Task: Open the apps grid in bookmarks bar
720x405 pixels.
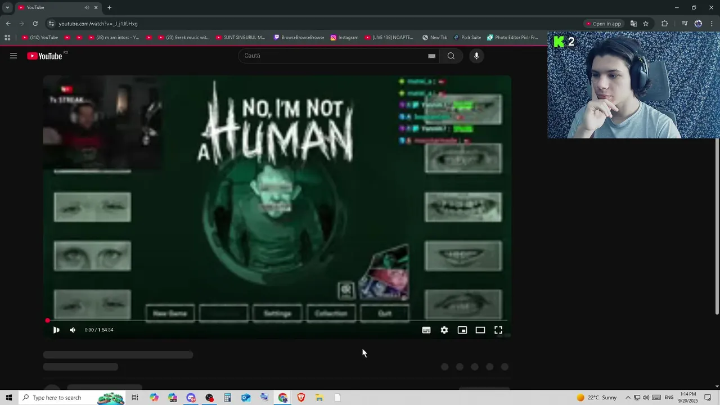Action: point(7,38)
